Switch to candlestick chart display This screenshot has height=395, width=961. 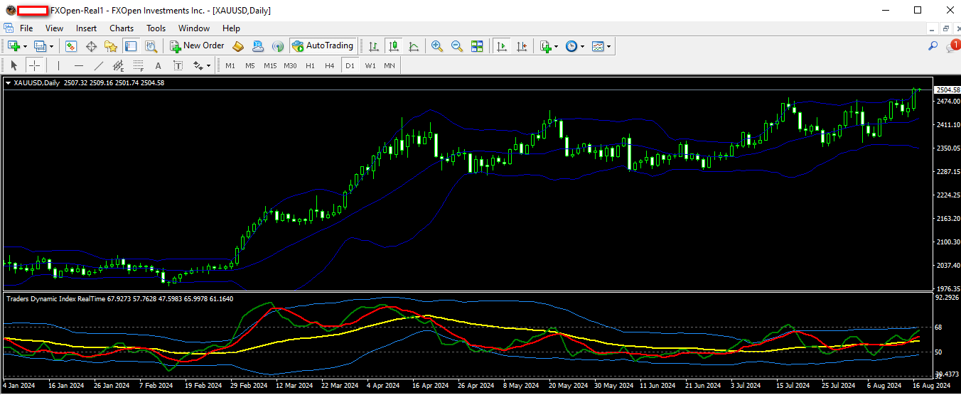(x=394, y=46)
